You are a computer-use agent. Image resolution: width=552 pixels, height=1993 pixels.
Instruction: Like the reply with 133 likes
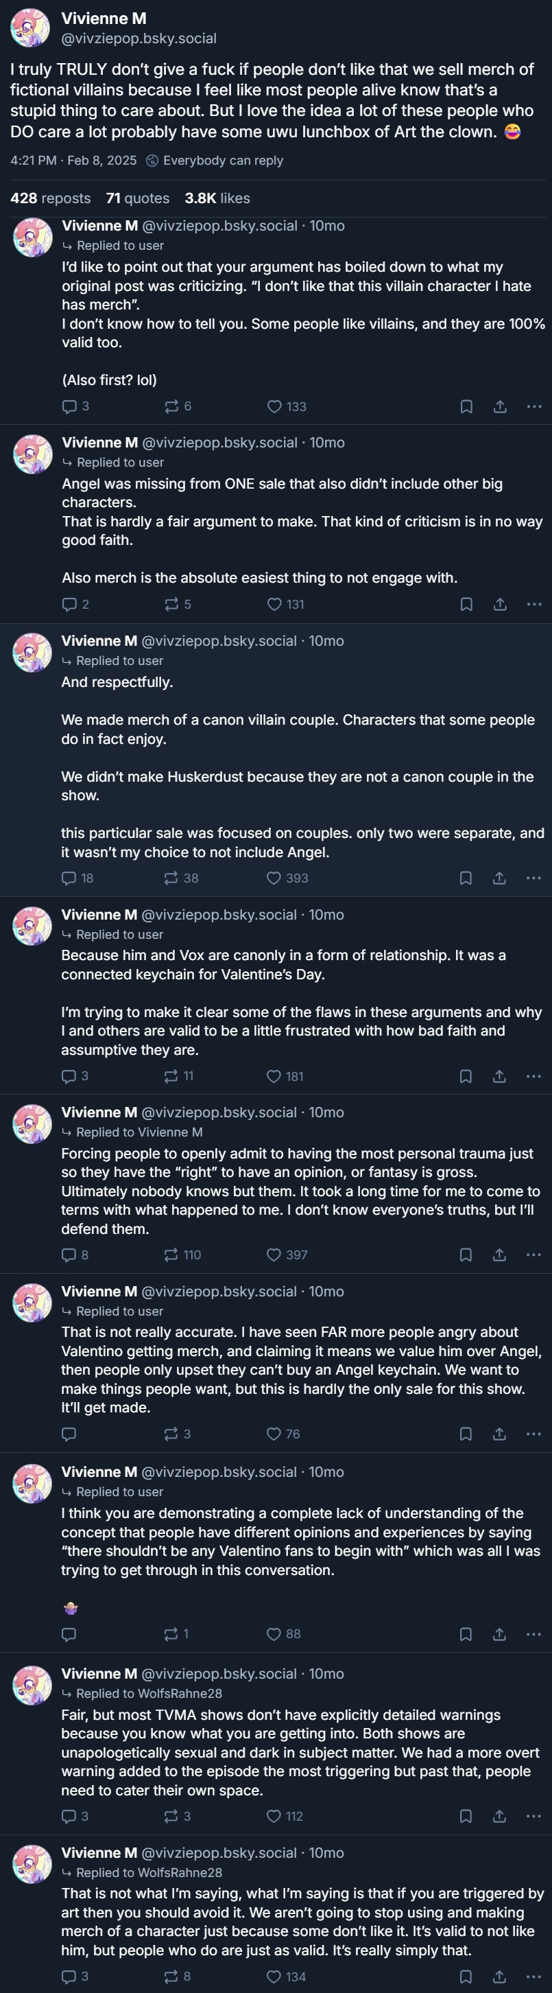[x=274, y=406]
